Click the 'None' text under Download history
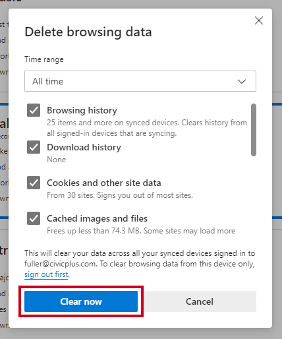Viewport: 282px width, 339px height. 57,160
